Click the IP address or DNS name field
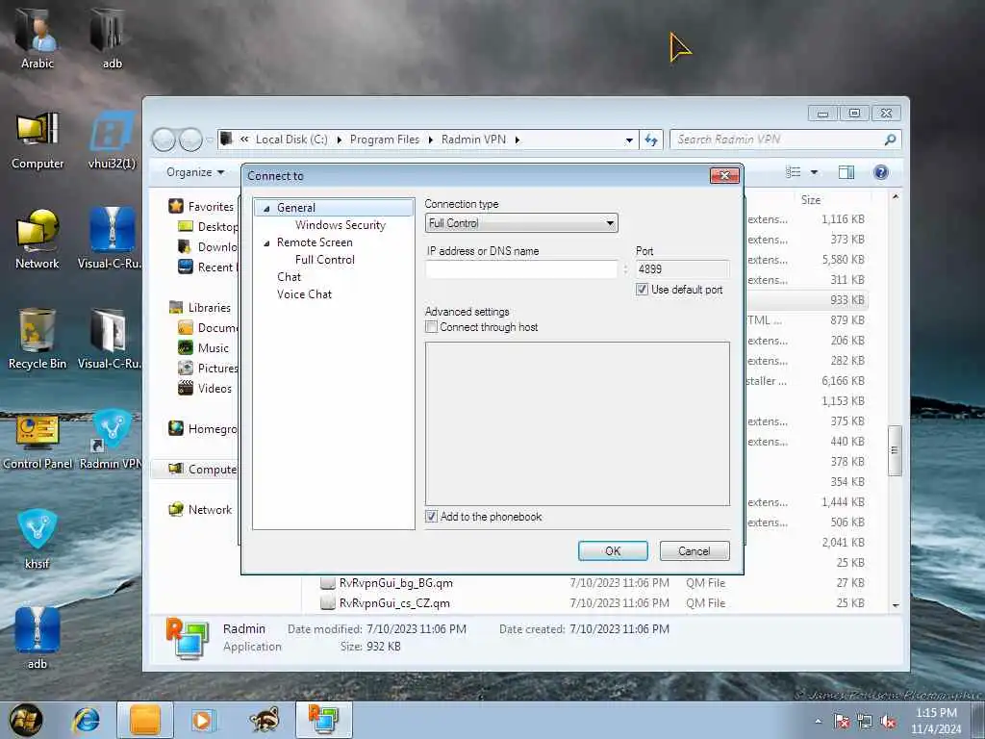The width and height of the screenshot is (985, 739). click(x=521, y=269)
